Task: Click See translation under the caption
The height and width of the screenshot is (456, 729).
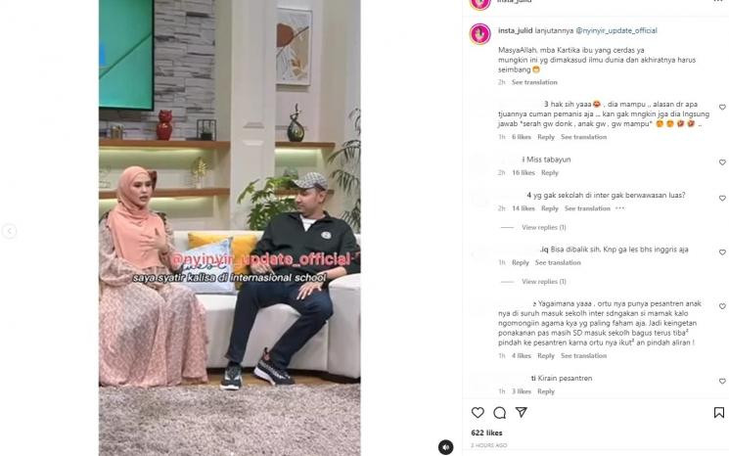Action: pyautogui.click(x=534, y=82)
